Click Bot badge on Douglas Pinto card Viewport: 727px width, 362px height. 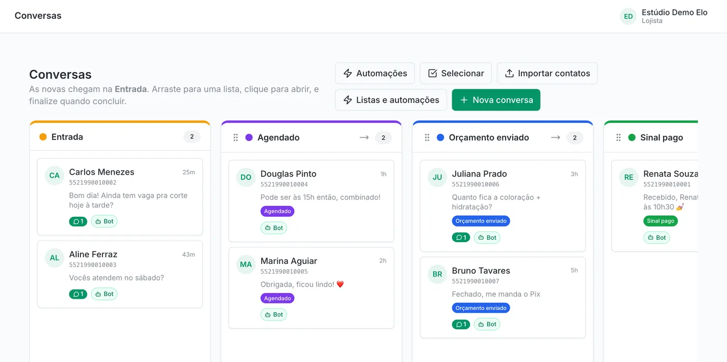click(274, 228)
